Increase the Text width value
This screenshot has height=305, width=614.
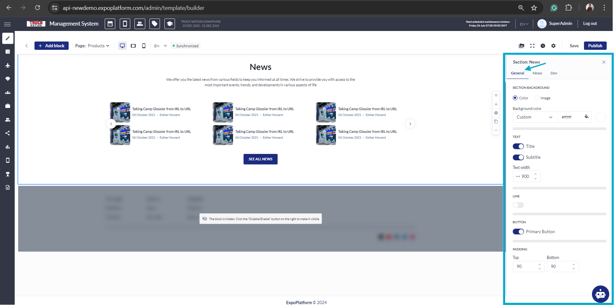(535, 174)
